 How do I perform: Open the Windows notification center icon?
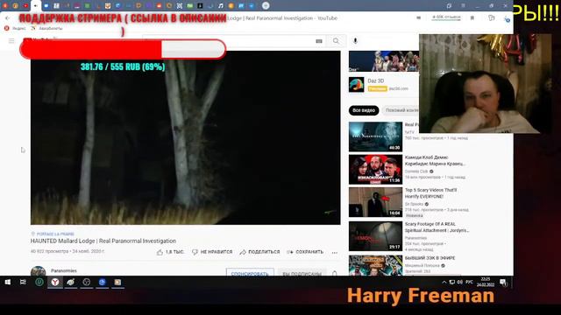(503, 282)
